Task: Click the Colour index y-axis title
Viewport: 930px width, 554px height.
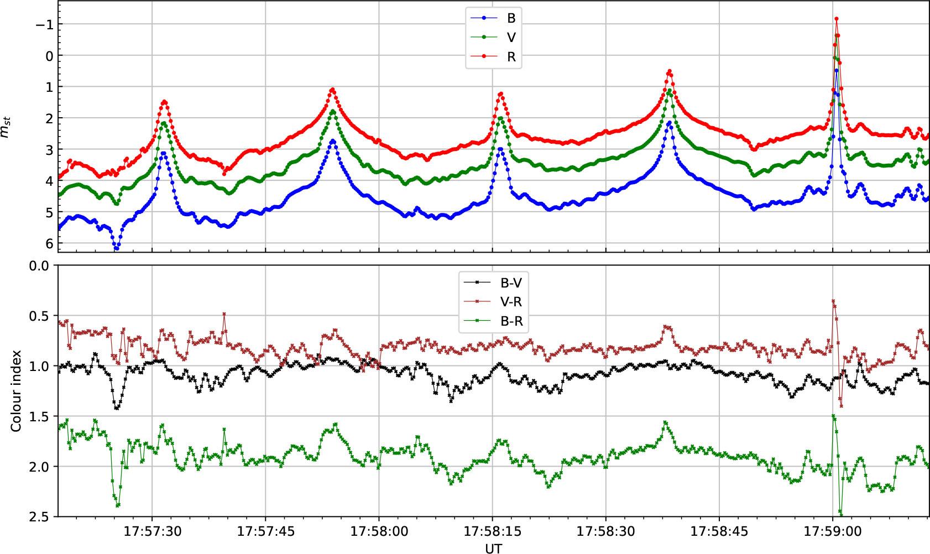Action: coord(16,391)
